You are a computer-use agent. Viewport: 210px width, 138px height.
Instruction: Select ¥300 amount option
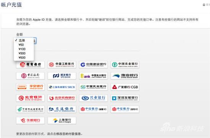(24, 53)
